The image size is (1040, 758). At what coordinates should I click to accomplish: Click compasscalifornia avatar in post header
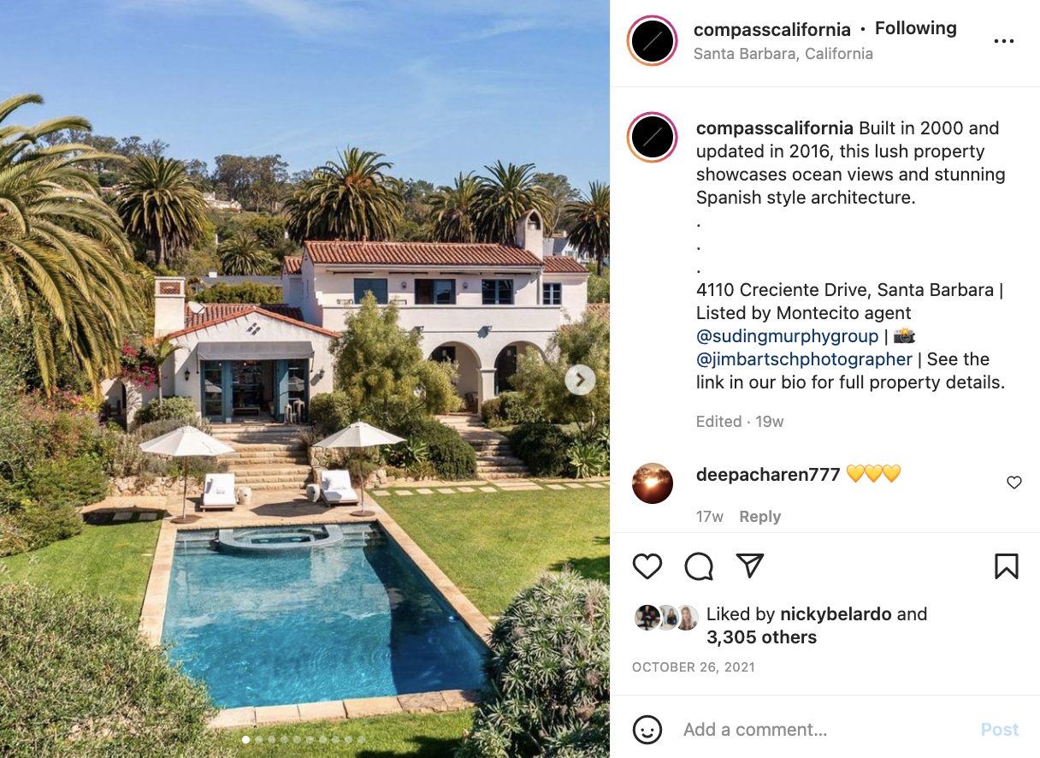653,40
